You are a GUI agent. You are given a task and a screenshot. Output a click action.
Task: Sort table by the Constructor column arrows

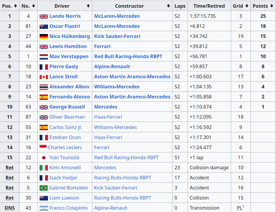(x=168, y=6)
